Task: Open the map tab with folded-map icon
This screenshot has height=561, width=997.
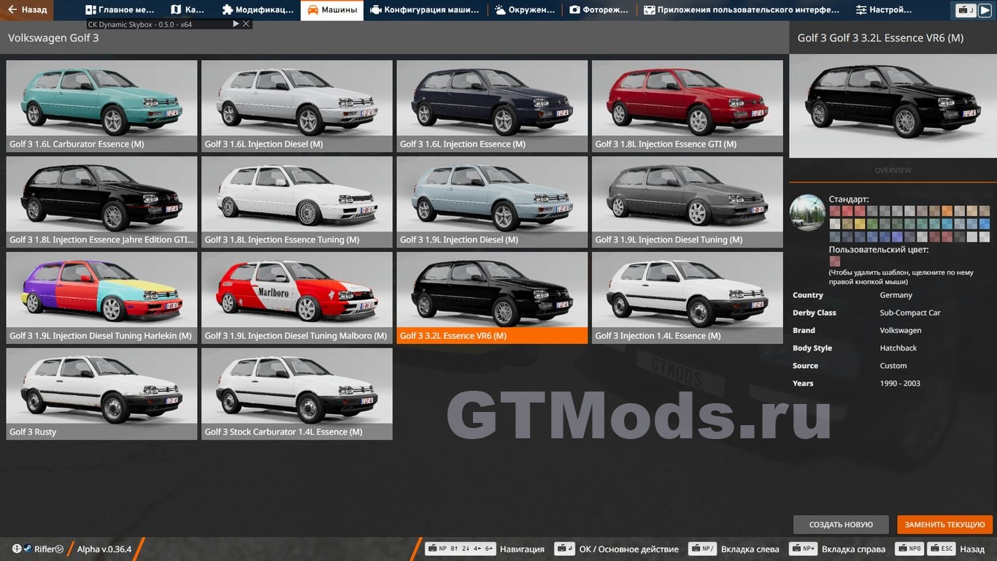Action: click(x=188, y=10)
